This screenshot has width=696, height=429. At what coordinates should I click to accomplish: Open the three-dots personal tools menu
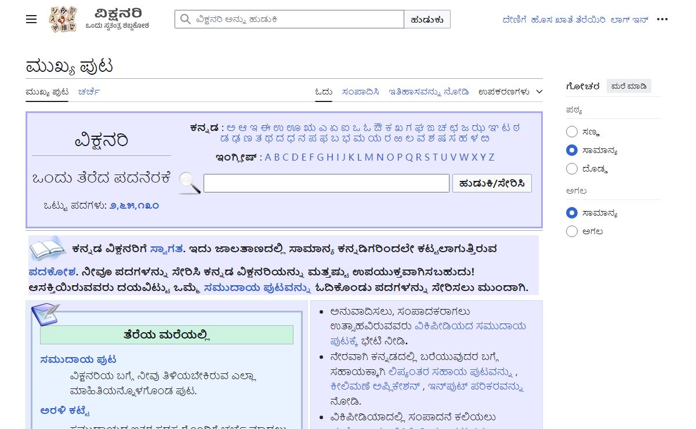click(x=662, y=19)
